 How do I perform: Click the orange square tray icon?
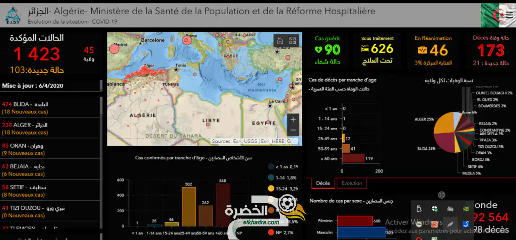(x=435, y=224)
